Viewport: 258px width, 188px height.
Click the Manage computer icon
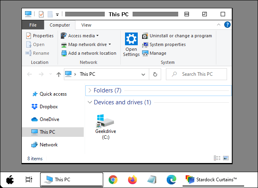[145, 53]
